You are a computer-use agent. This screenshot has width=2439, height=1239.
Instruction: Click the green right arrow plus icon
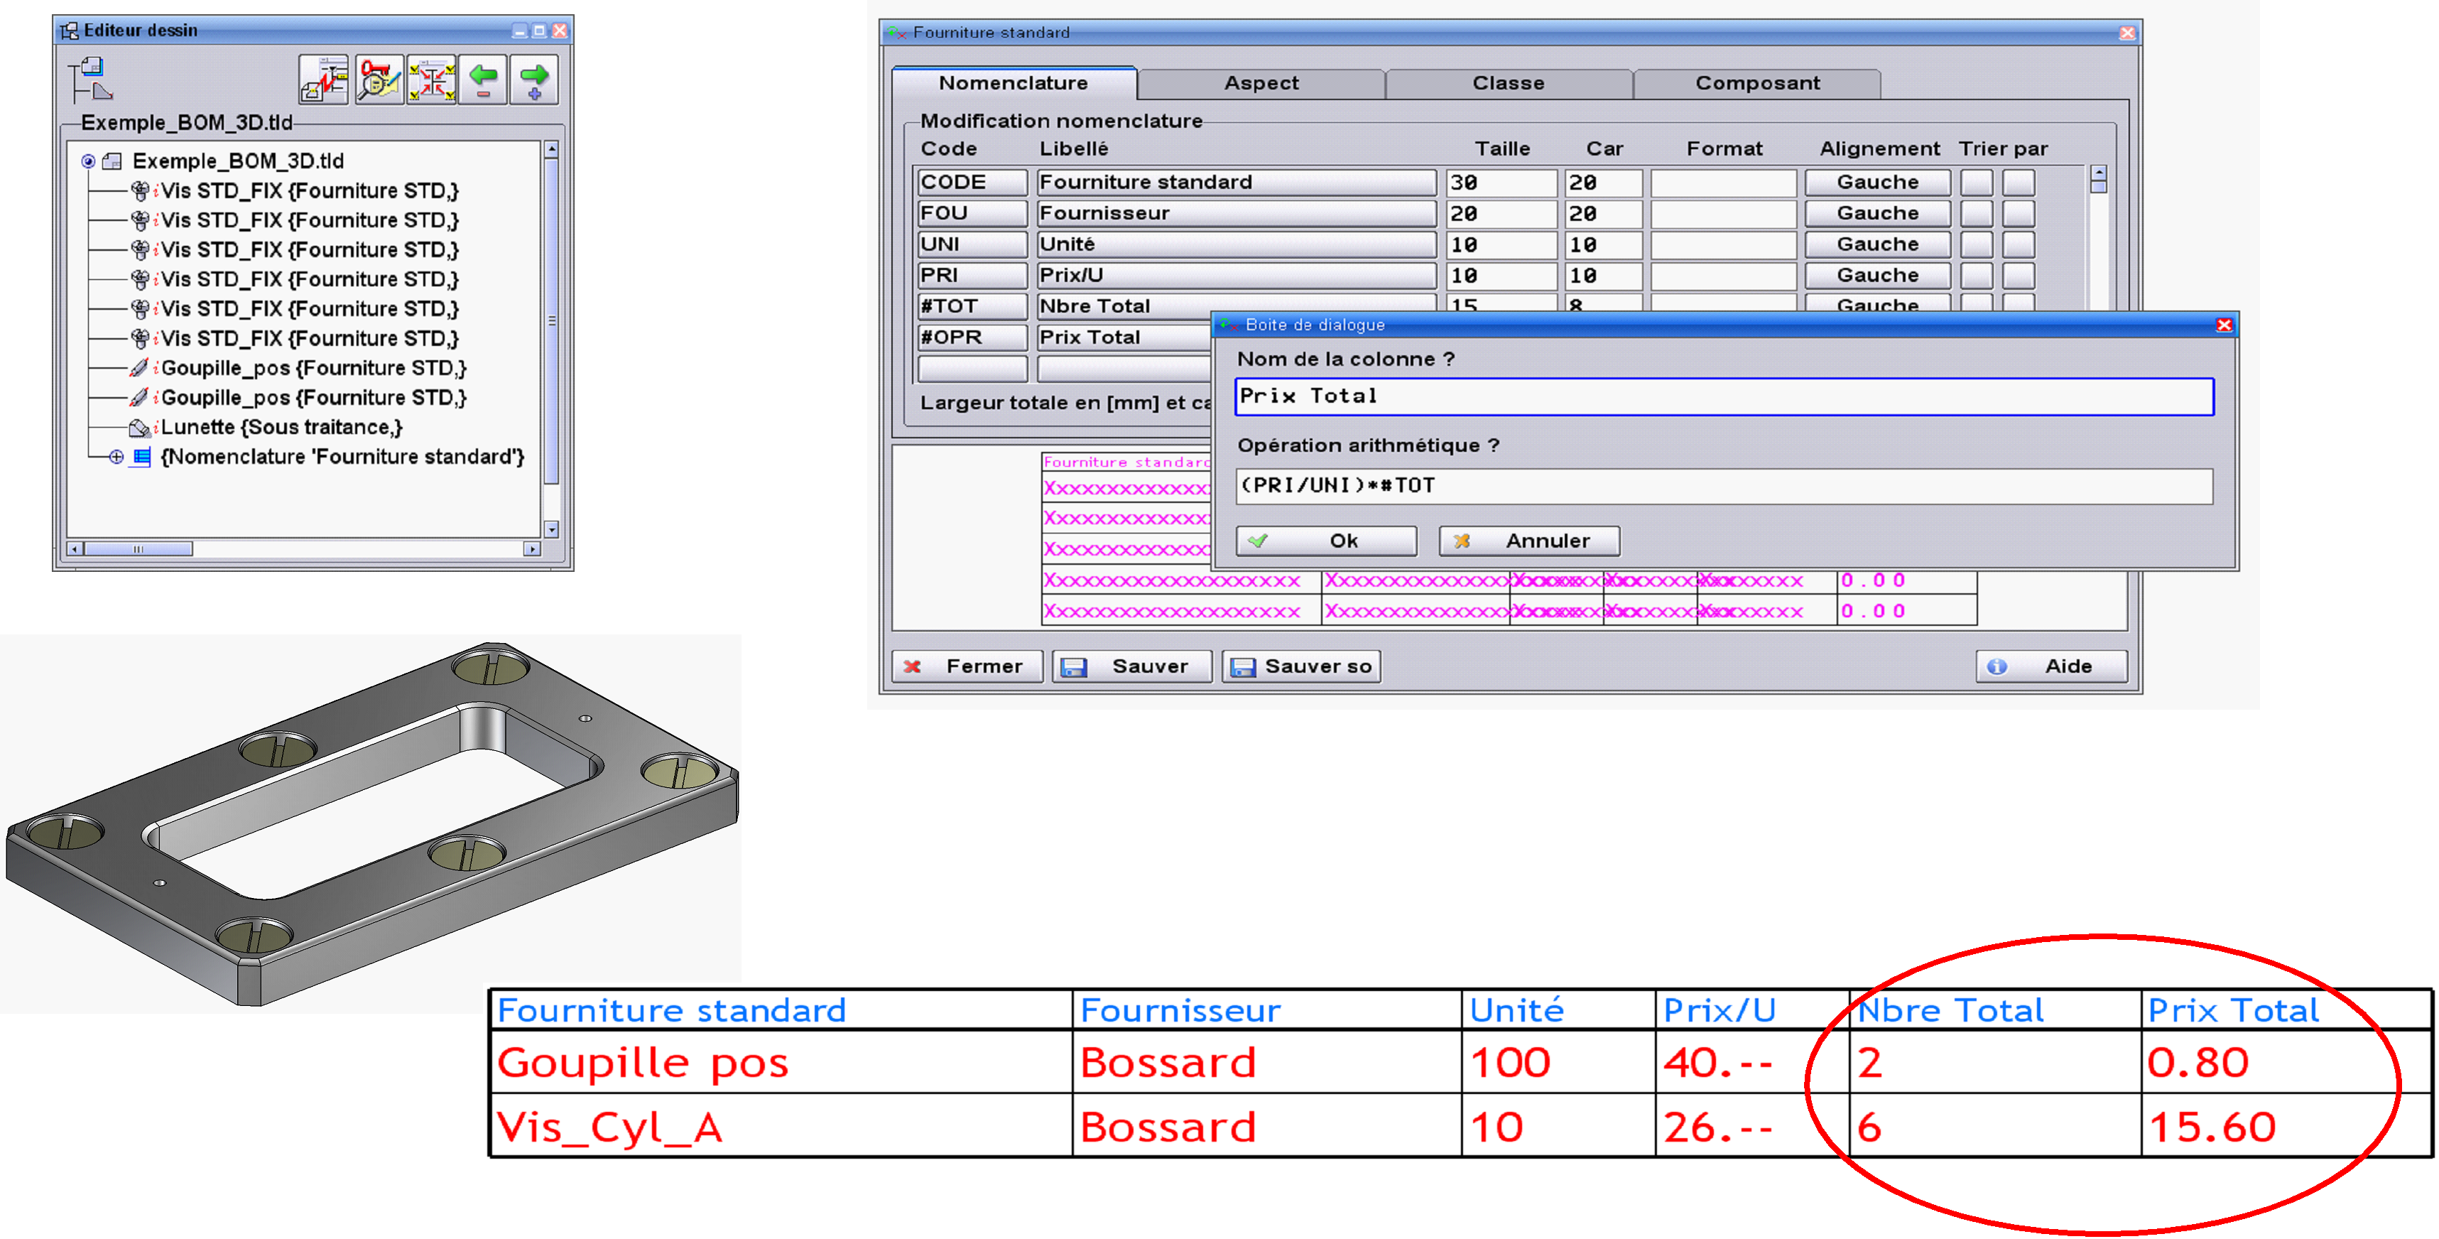tap(534, 80)
